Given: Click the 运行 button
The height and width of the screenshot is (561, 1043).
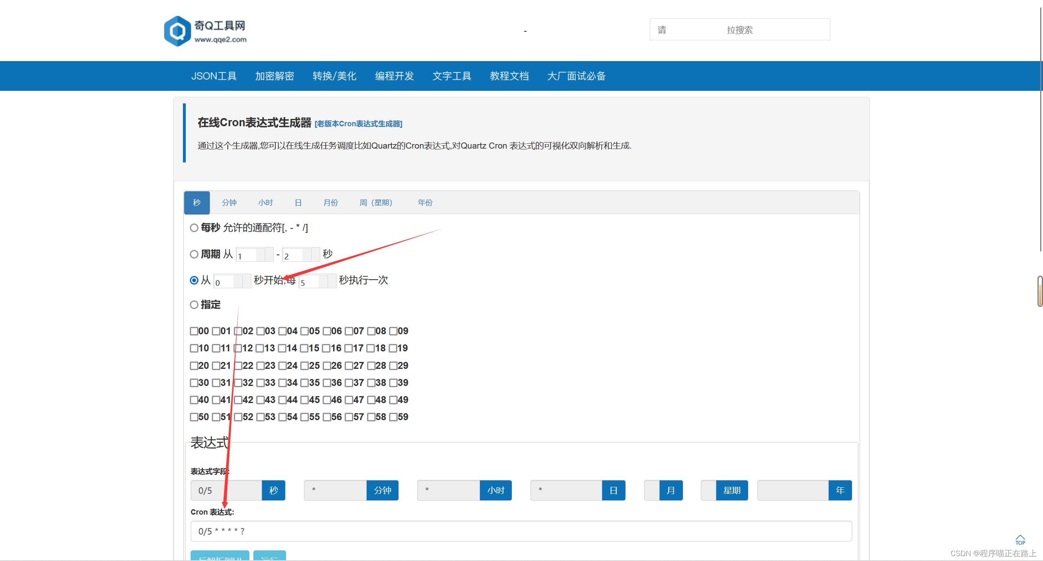Looking at the screenshot, I should (270, 559).
